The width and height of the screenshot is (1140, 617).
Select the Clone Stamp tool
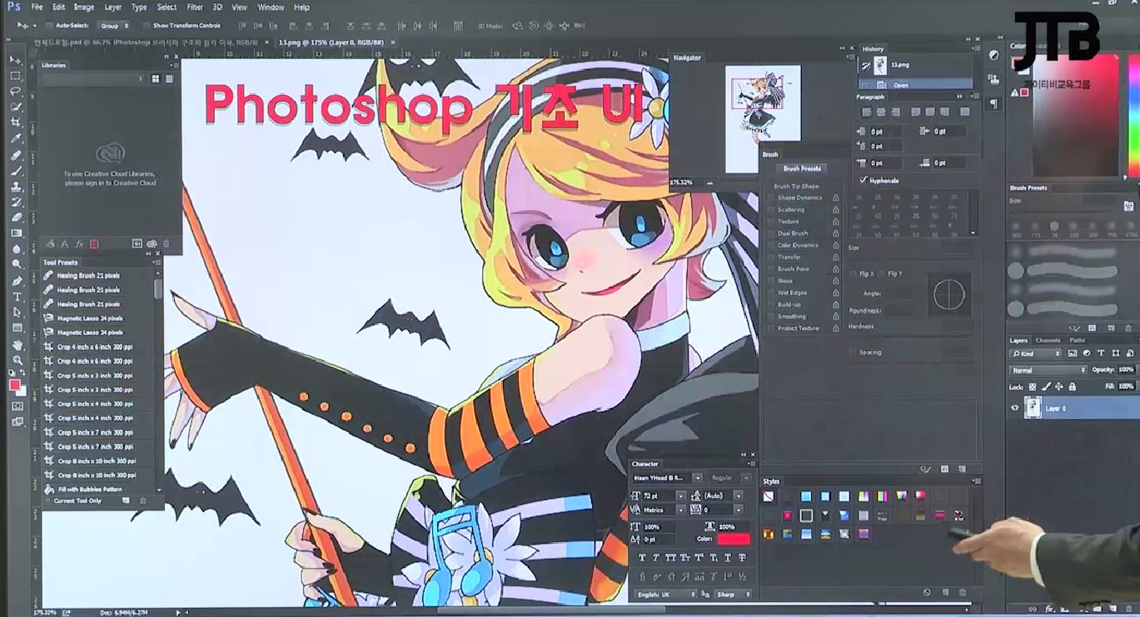pyautogui.click(x=16, y=186)
